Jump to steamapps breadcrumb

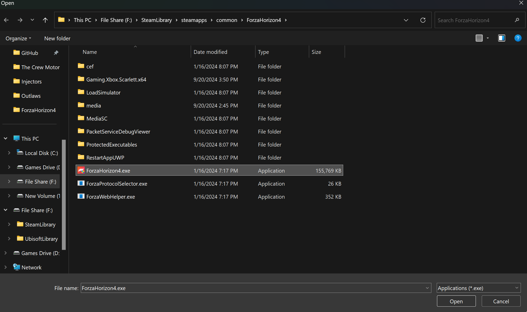(x=194, y=20)
